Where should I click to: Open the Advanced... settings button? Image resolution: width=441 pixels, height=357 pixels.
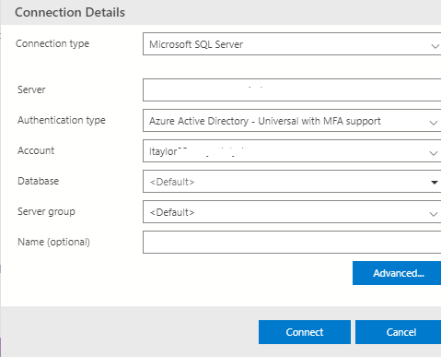click(x=397, y=273)
